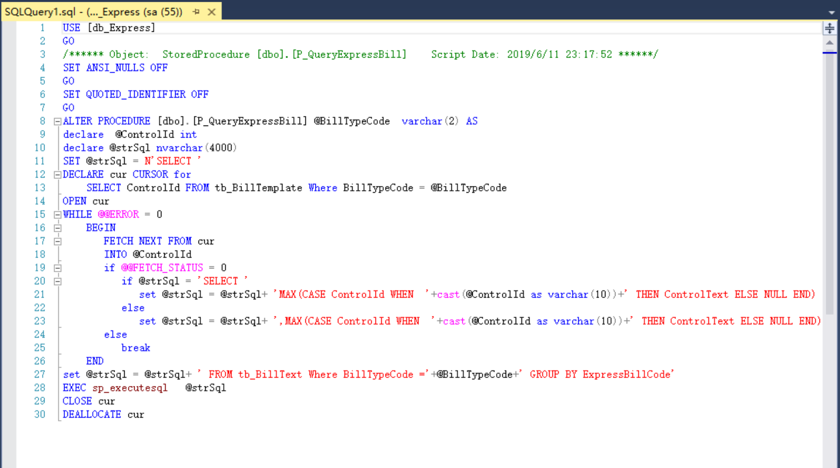Click the SET ANSI_NULLS OFF statement
The width and height of the screenshot is (840, 468).
coord(116,68)
